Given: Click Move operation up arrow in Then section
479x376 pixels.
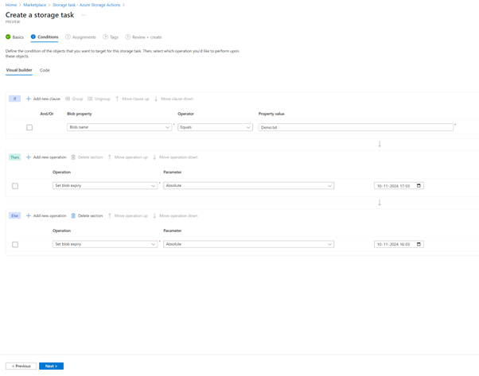Looking at the screenshot, I should (110, 157).
